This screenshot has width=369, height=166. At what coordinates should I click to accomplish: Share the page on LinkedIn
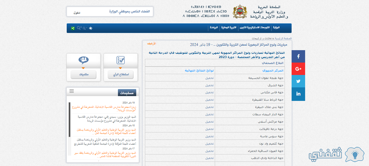pos(298,94)
